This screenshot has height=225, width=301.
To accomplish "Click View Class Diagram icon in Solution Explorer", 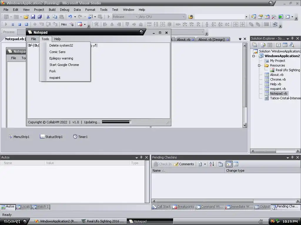I will 292,45.
